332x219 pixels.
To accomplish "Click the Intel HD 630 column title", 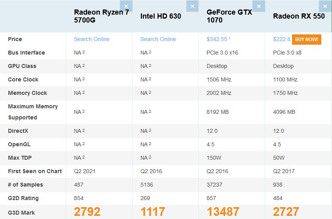I will pyautogui.click(x=161, y=16).
